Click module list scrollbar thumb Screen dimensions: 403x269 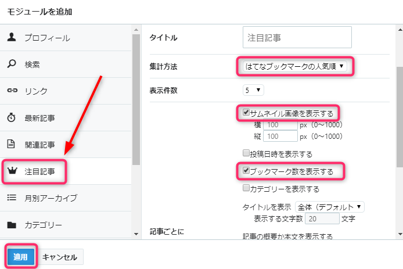click(136, 100)
